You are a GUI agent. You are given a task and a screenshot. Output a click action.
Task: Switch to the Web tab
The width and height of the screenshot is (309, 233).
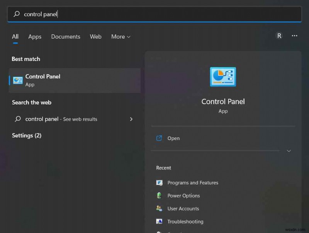(x=95, y=37)
